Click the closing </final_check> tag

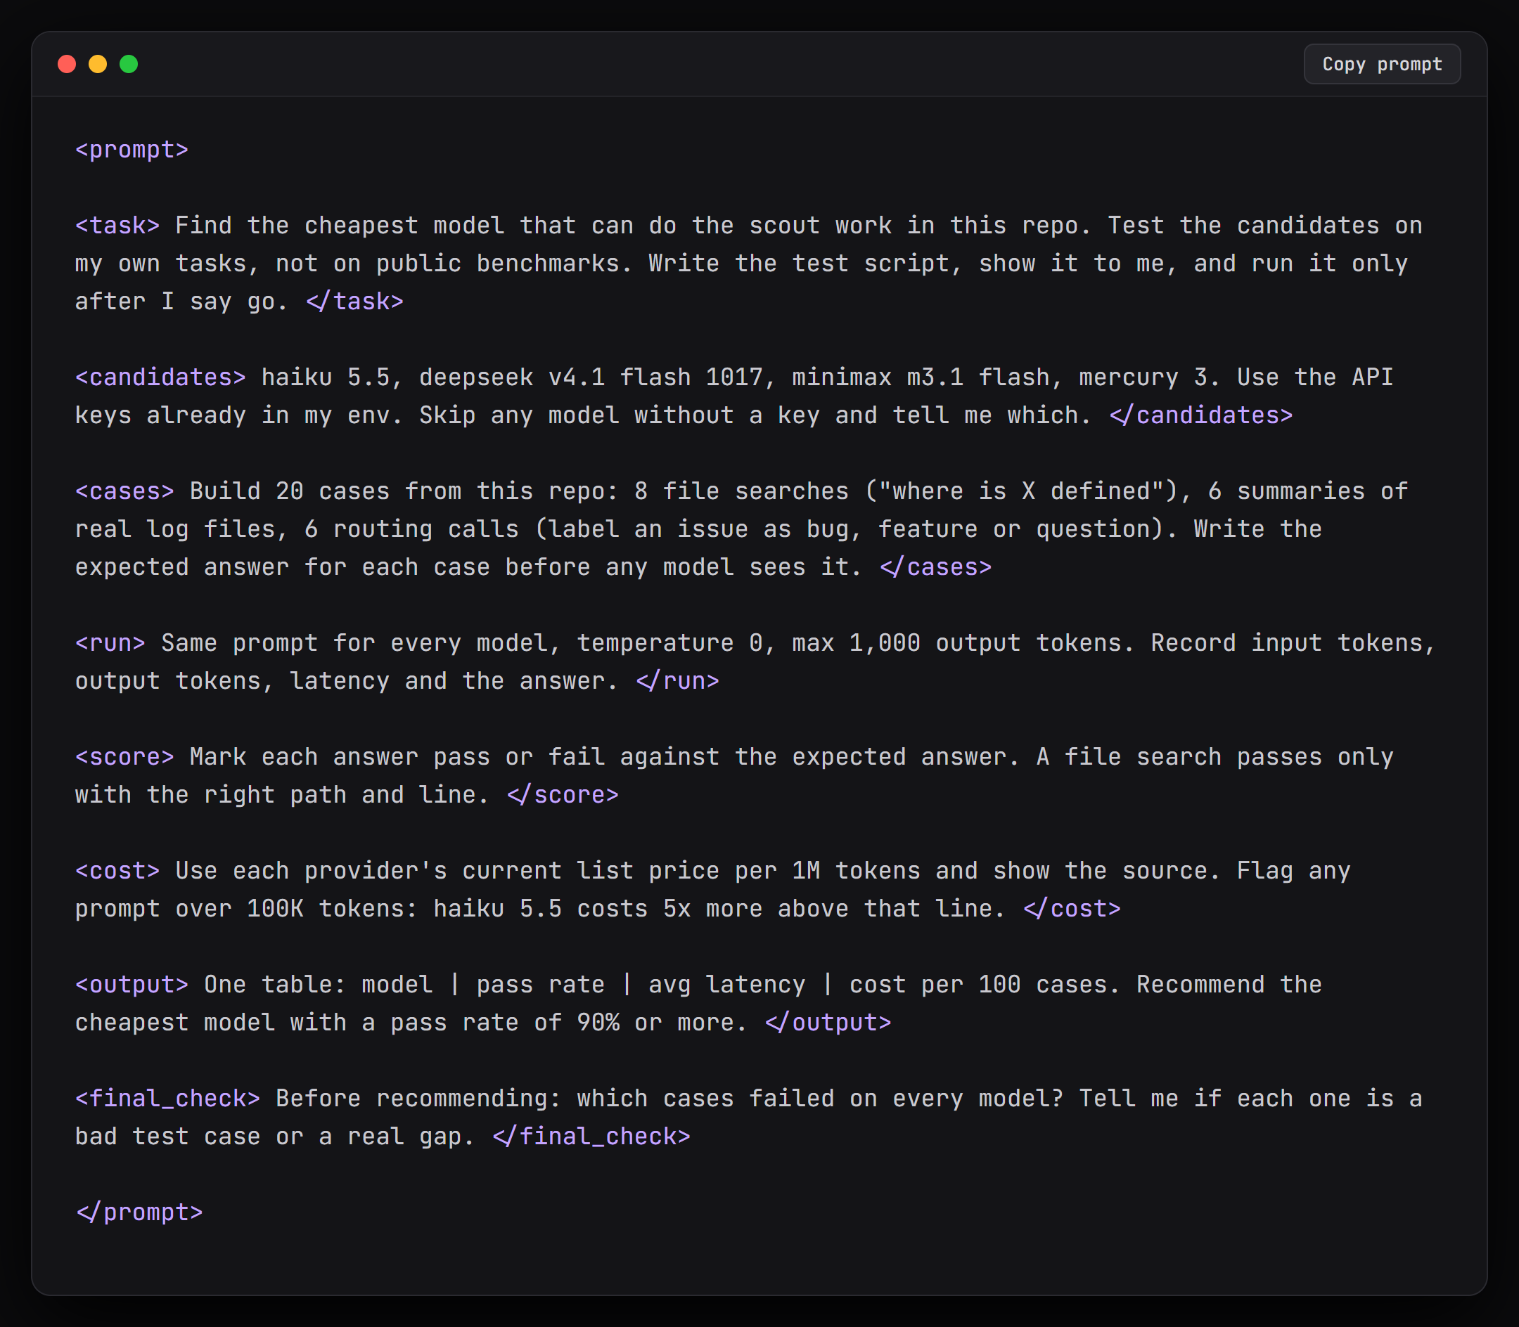(x=592, y=1136)
